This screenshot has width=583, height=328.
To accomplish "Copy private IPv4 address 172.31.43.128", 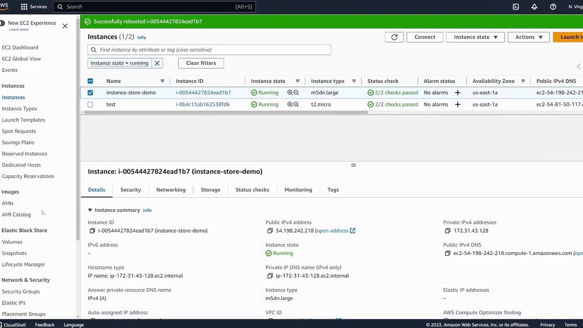I will pos(448,231).
